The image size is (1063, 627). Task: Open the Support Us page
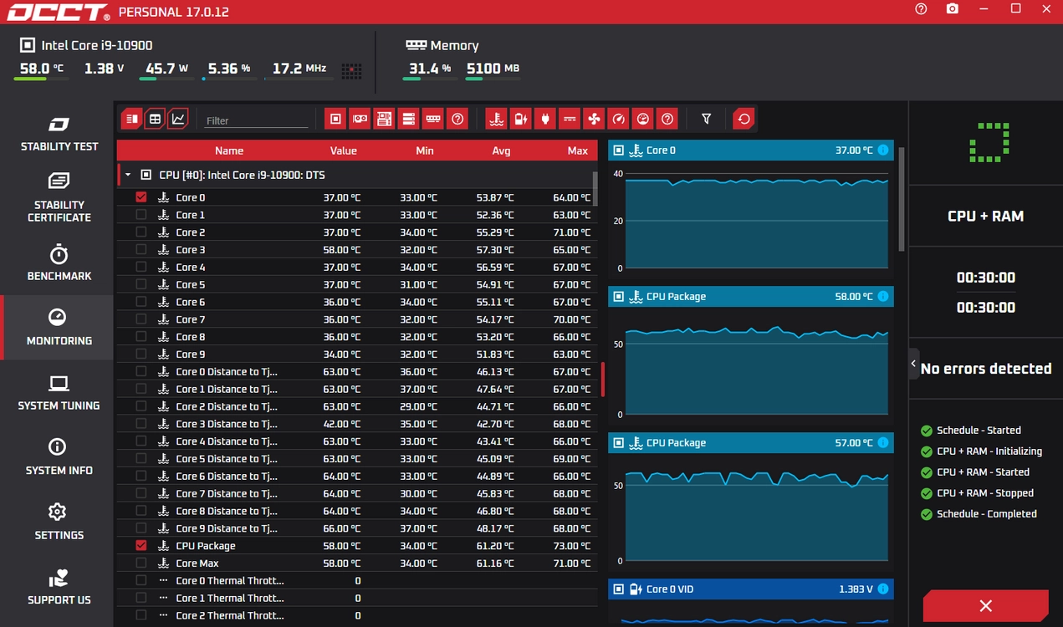pyautogui.click(x=59, y=587)
